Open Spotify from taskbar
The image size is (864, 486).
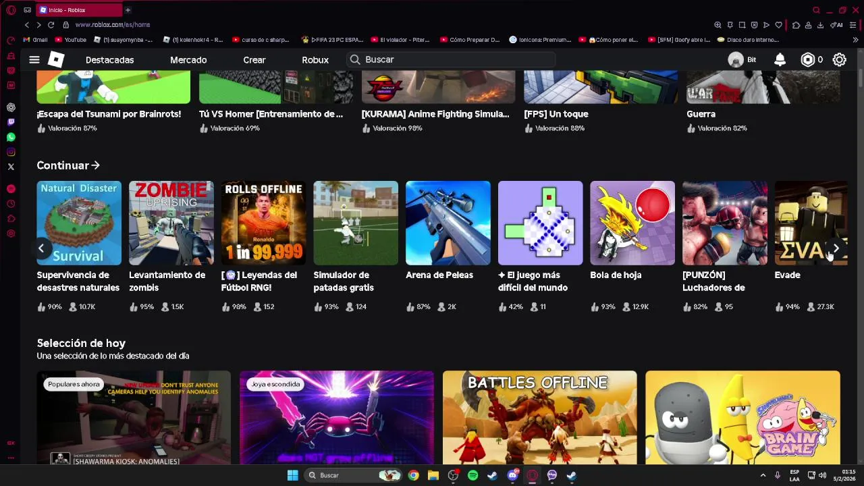point(473,475)
